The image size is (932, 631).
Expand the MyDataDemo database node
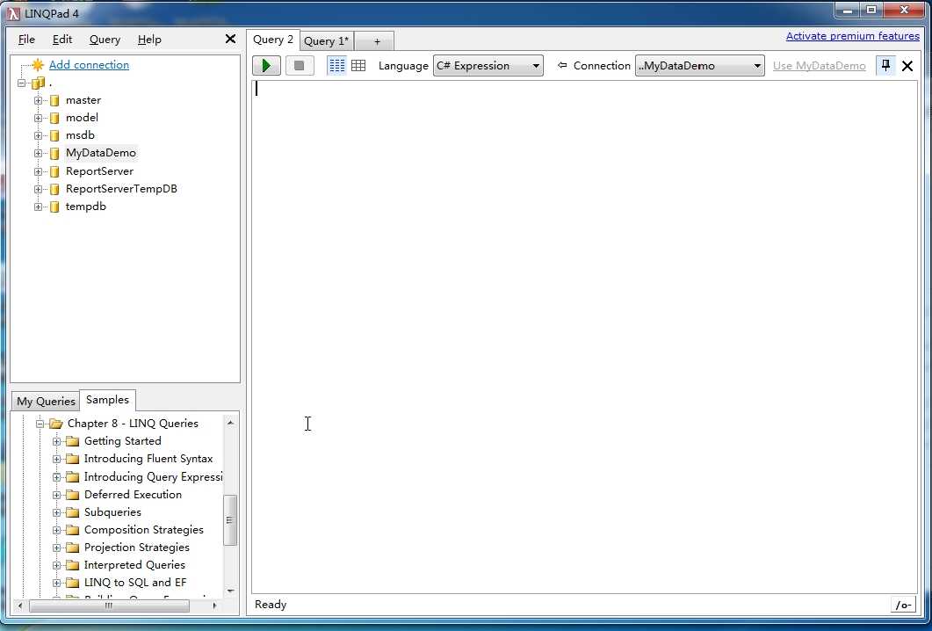38,154
